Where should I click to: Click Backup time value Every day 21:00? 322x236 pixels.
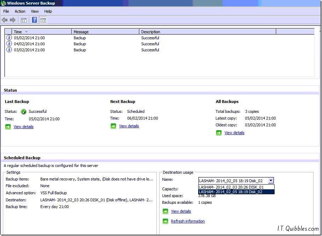pyautogui.click(x=54, y=207)
